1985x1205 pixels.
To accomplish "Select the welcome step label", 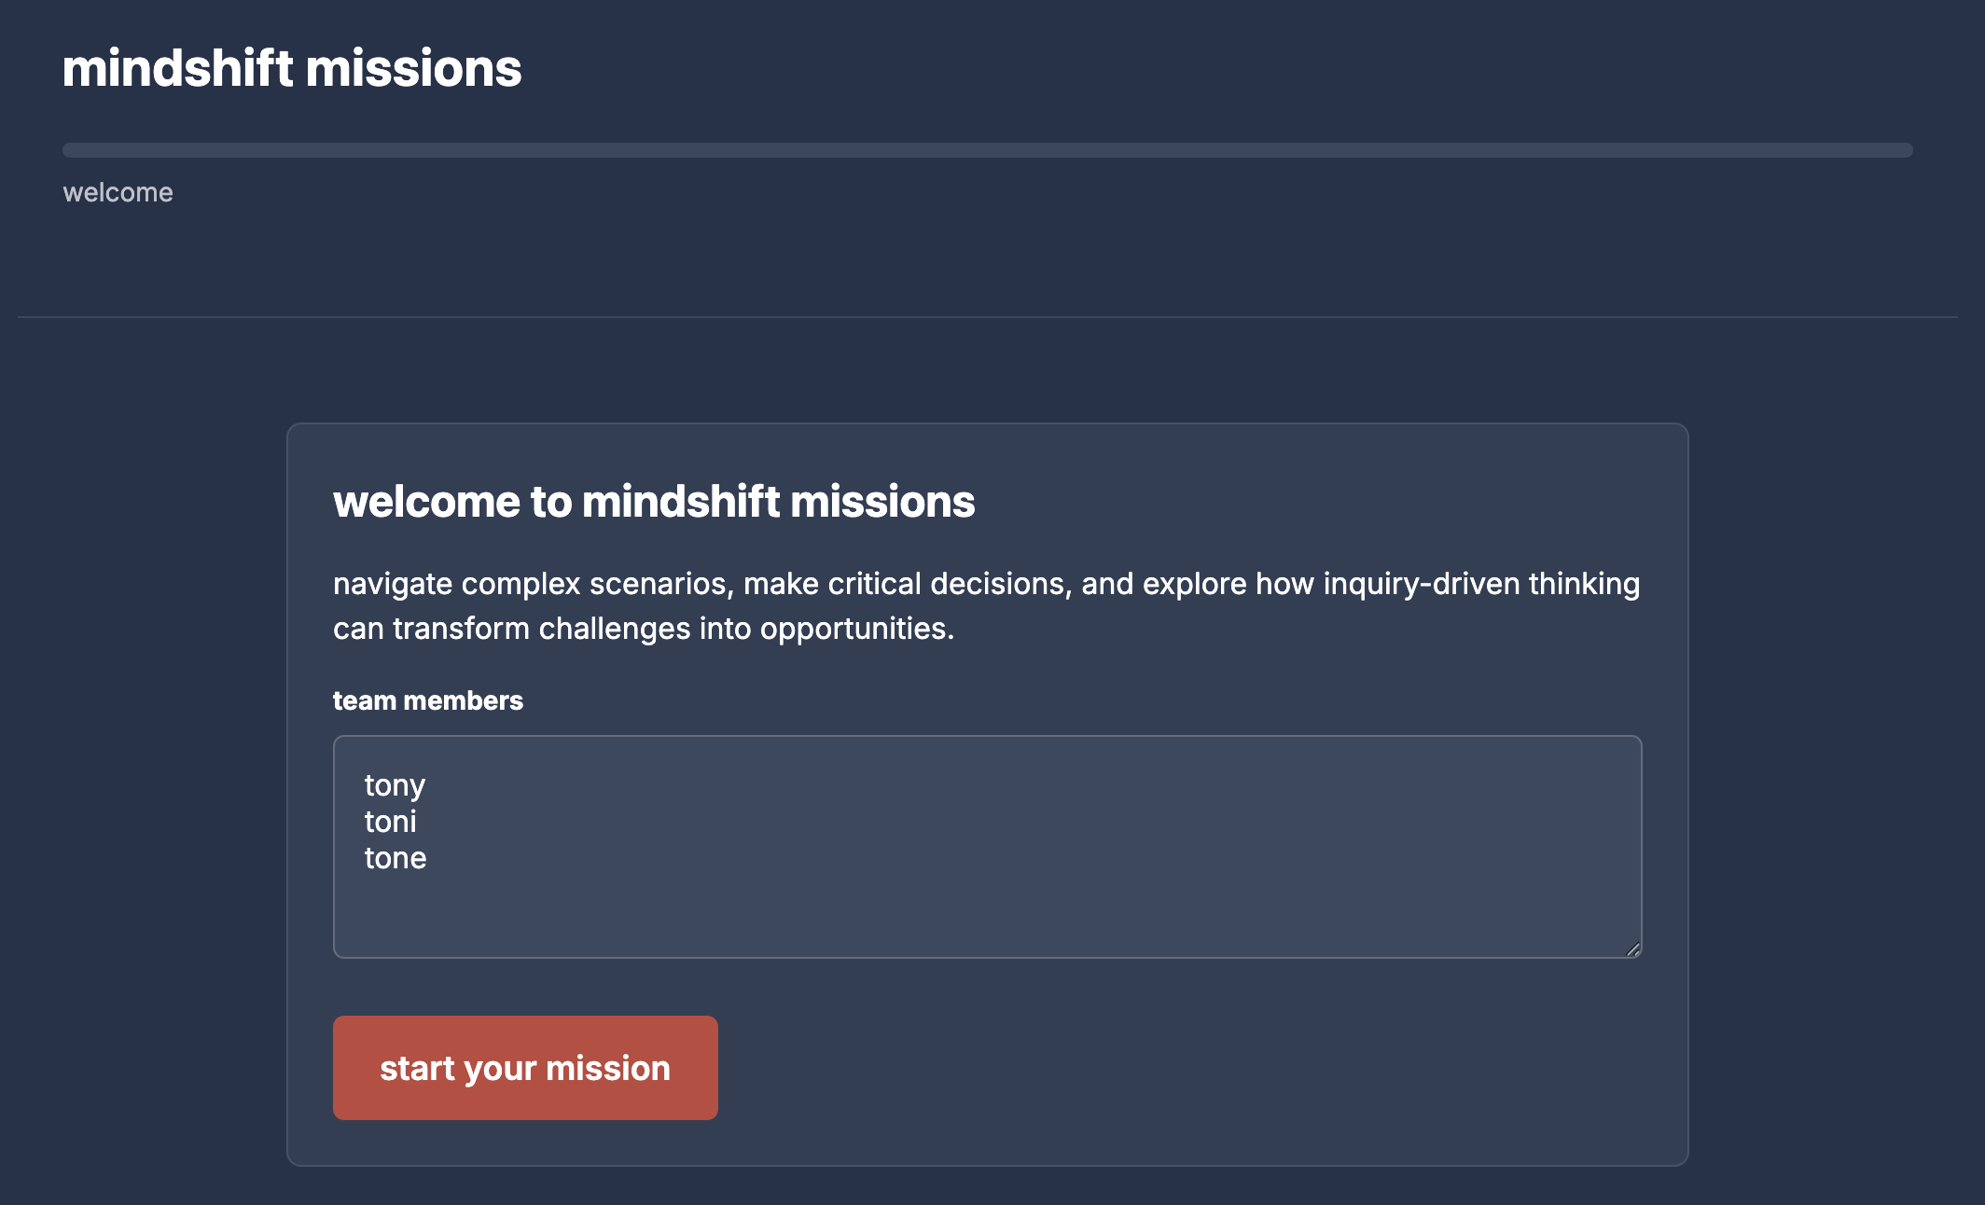I will click(x=118, y=193).
